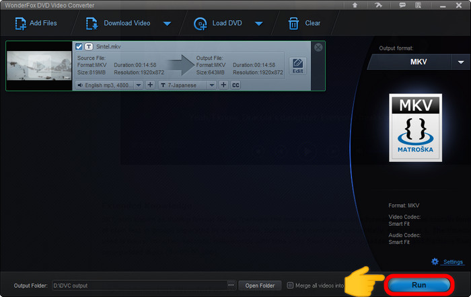The width and height of the screenshot is (471, 297).
Task: Click the MKV Matroska format icon
Action: coord(415,128)
